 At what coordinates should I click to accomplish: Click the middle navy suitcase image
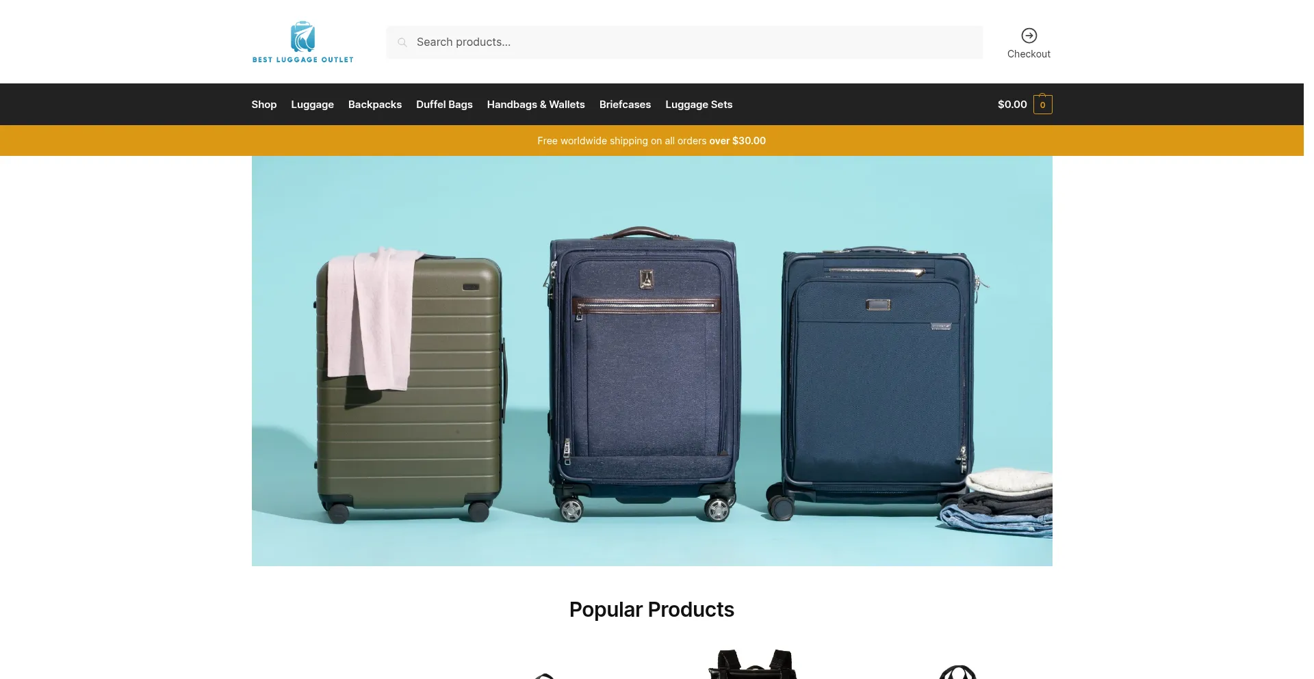pyautogui.click(x=643, y=374)
